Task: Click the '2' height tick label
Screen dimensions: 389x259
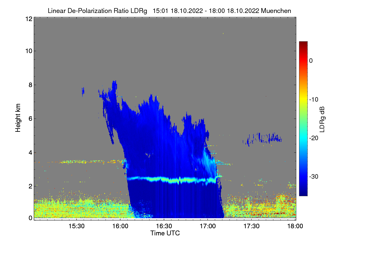Action: tap(30, 186)
